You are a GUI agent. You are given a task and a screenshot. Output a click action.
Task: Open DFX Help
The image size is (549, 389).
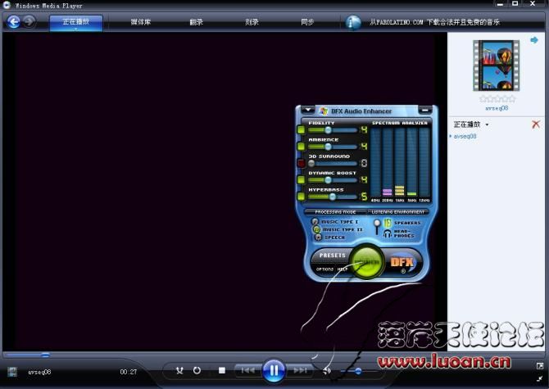click(x=342, y=269)
